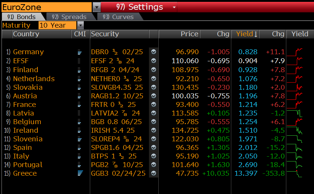Click Portugal yield change -18.4
This screenshot has width=314, height=194.
pos(275,165)
